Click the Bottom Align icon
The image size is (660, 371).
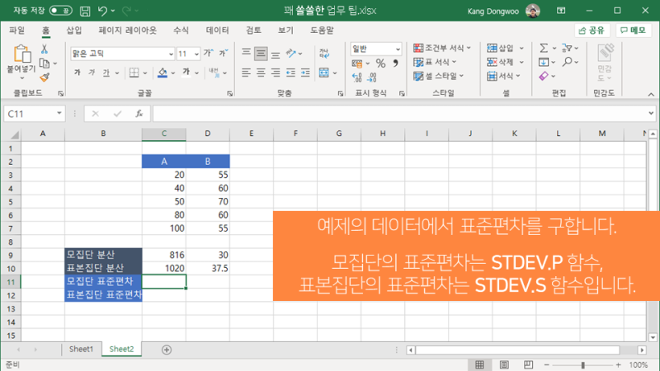(x=276, y=54)
